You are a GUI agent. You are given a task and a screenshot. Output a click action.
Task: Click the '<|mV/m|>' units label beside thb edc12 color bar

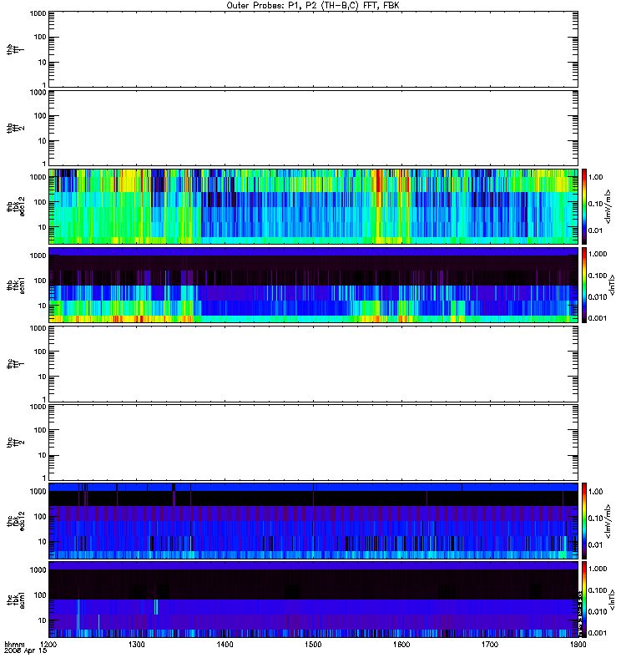click(608, 206)
